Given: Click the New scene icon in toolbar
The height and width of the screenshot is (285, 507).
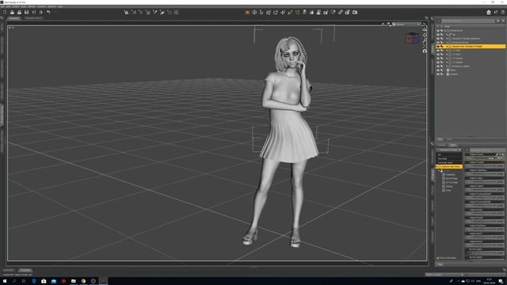Looking at the screenshot, I should point(5,13).
